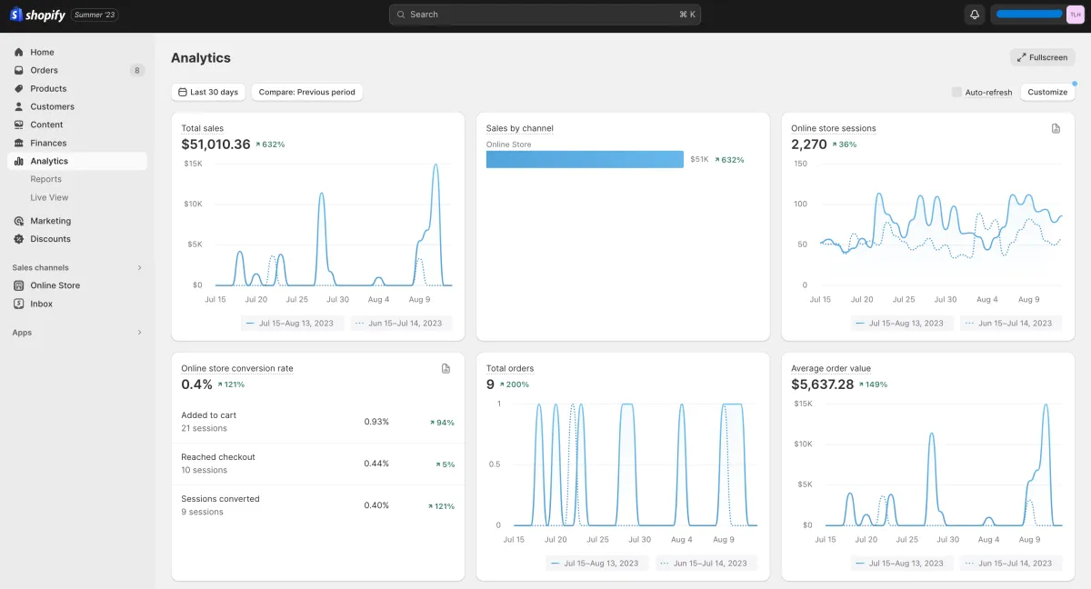Click the Customers person icon

[18, 107]
